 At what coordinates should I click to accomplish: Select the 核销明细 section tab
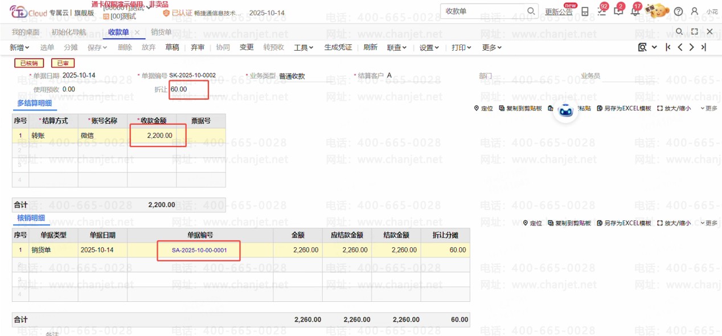tap(31, 218)
